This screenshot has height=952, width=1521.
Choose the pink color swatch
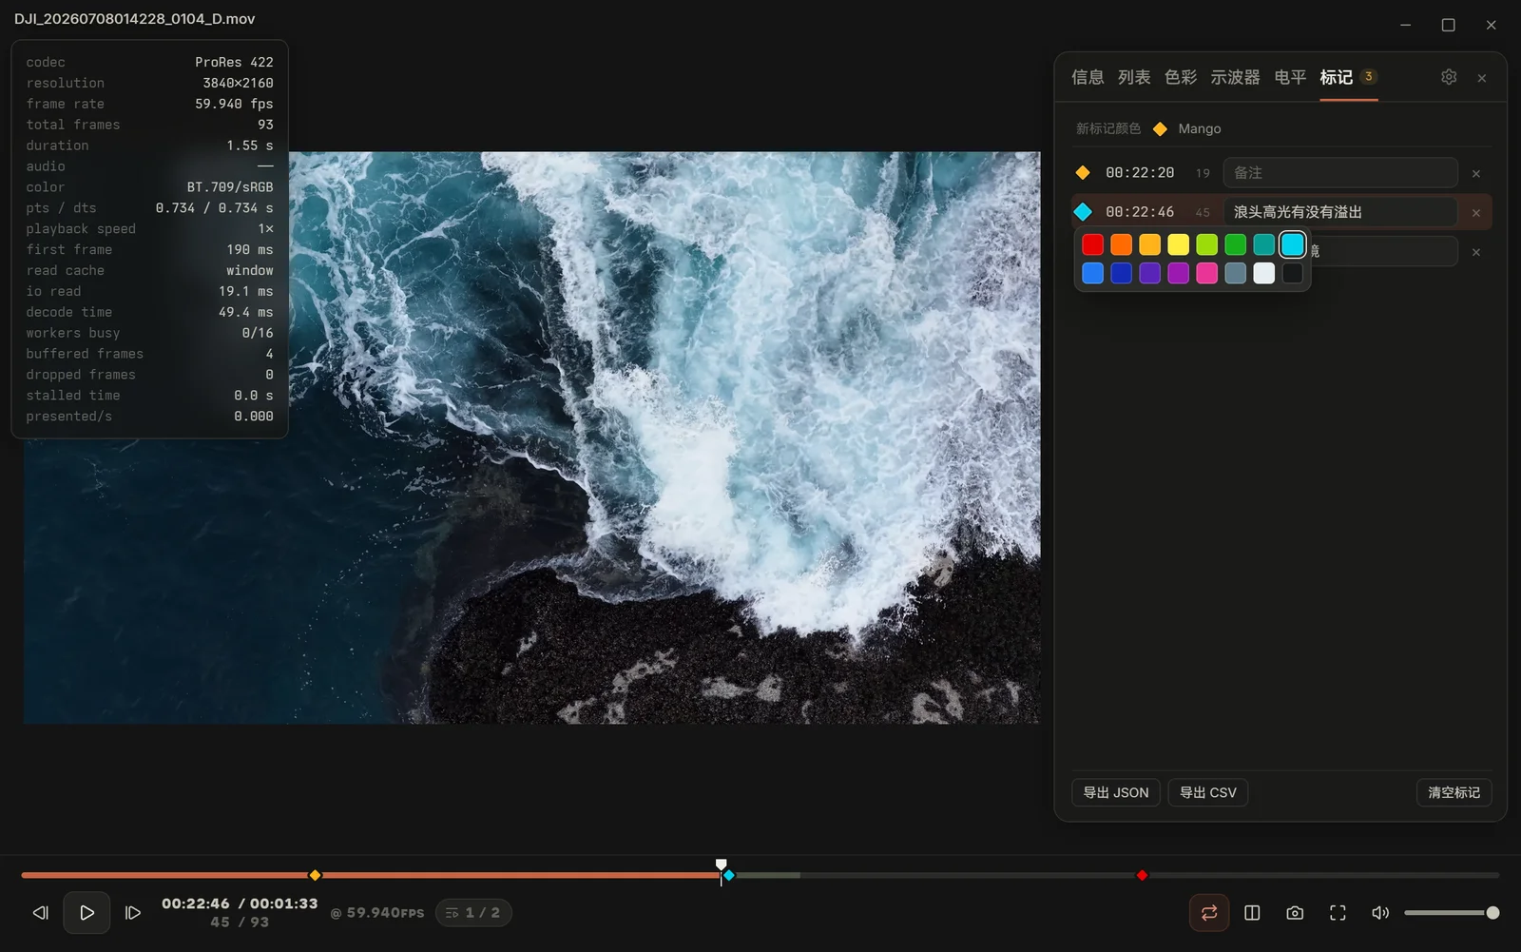1207,273
